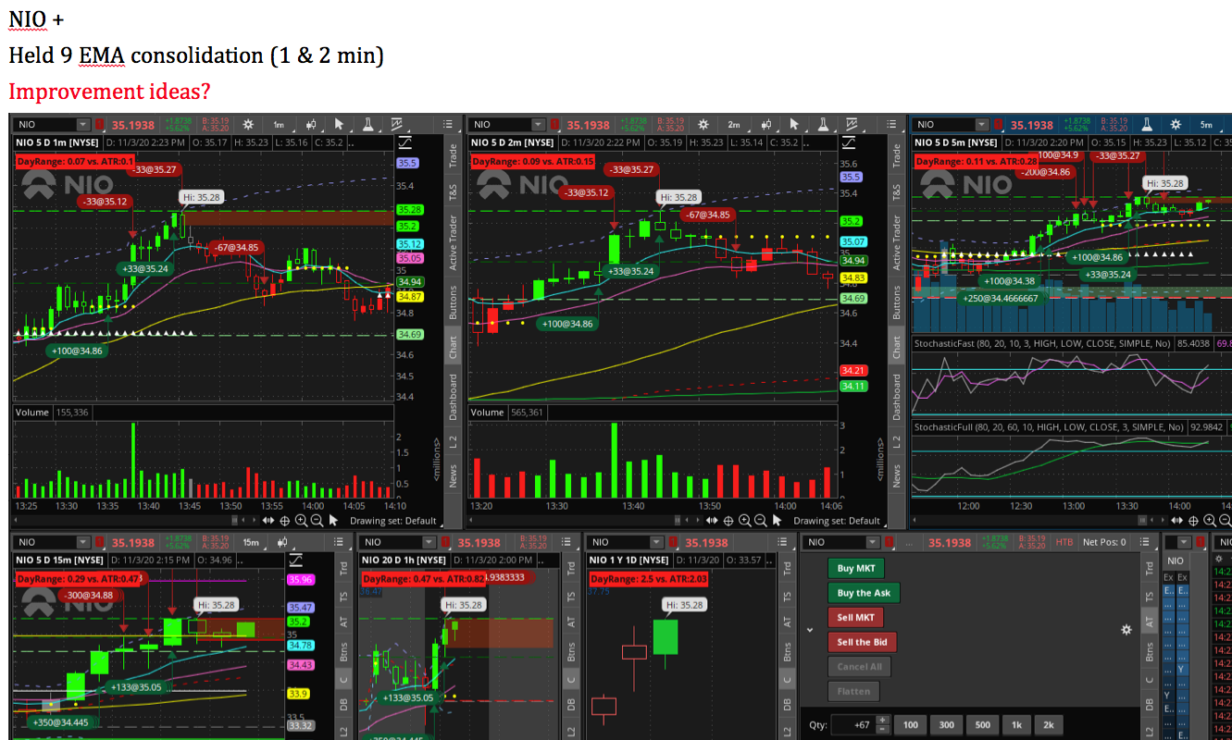1232x740 pixels.
Task: Increase quantity with the Qty stepper up arrow
Action: [x=882, y=721]
